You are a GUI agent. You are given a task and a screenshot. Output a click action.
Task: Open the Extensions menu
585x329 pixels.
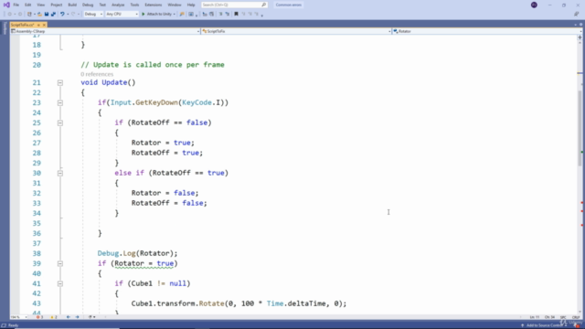click(x=153, y=5)
